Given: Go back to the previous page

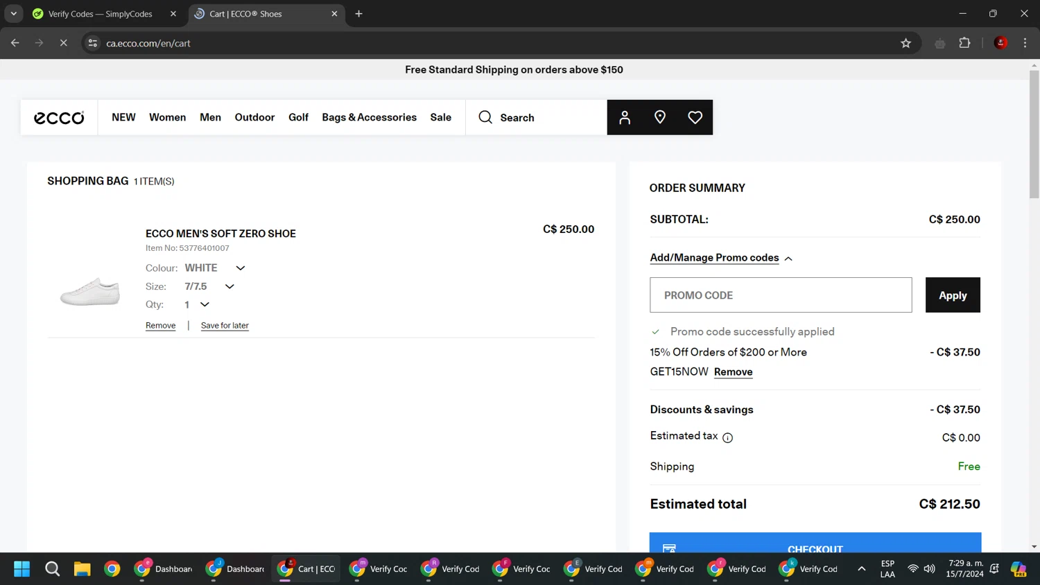Looking at the screenshot, I should pyautogui.click(x=15, y=43).
